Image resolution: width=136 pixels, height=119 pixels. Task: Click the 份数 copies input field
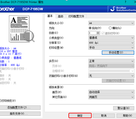click(x=93, y=33)
